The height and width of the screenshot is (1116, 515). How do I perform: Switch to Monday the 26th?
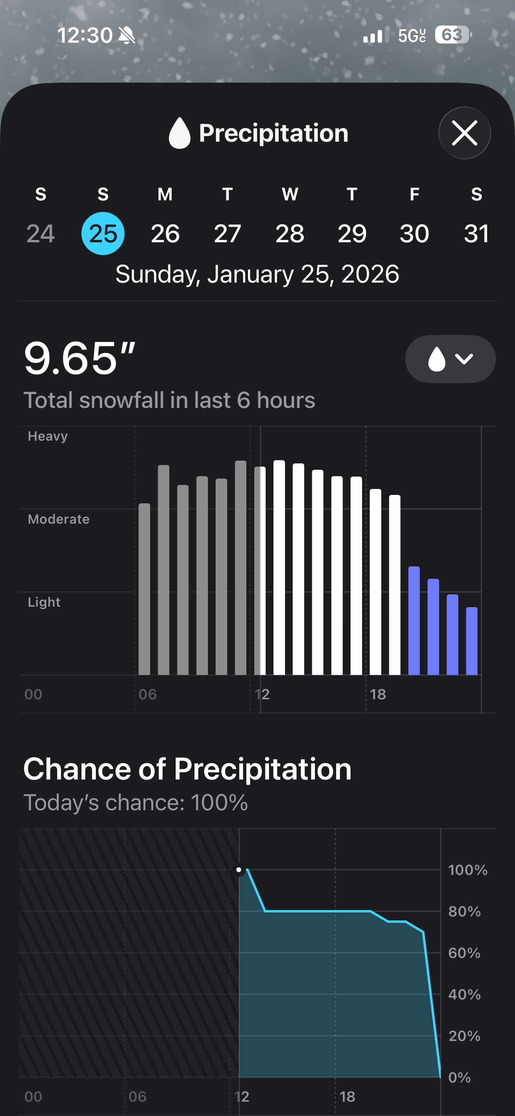(x=165, y=233)
